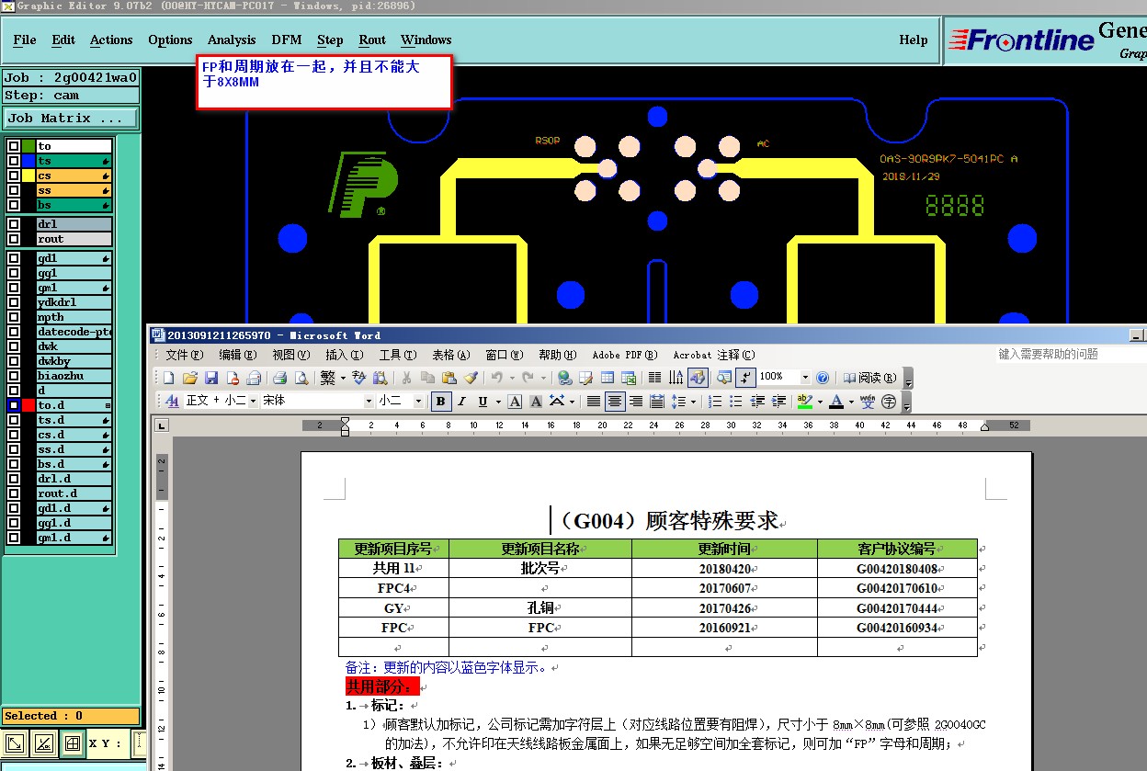Viewport: 1147px width, 771px height.
Task: Click the Word Help question mark icon
Action: click(x=823, y=378)
